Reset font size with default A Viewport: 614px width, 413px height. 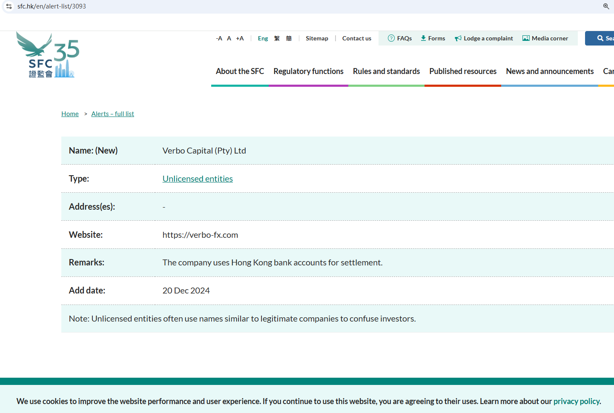pyautogui.click(x=229, y=38)
